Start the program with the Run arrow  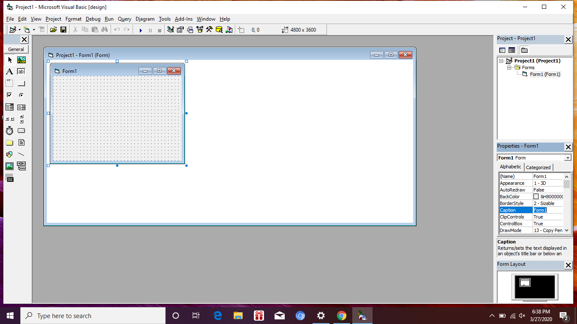pyautogui.click(x=141, y=30)
